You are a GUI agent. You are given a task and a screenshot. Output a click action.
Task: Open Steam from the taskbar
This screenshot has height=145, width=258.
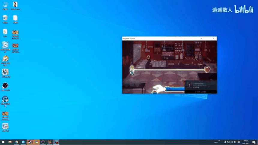[x=30, y=142]
